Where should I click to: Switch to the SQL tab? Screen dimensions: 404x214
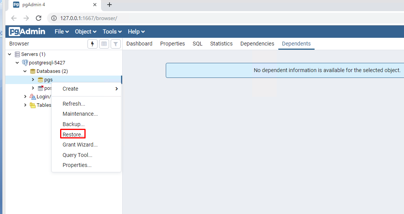click(197, 44)
